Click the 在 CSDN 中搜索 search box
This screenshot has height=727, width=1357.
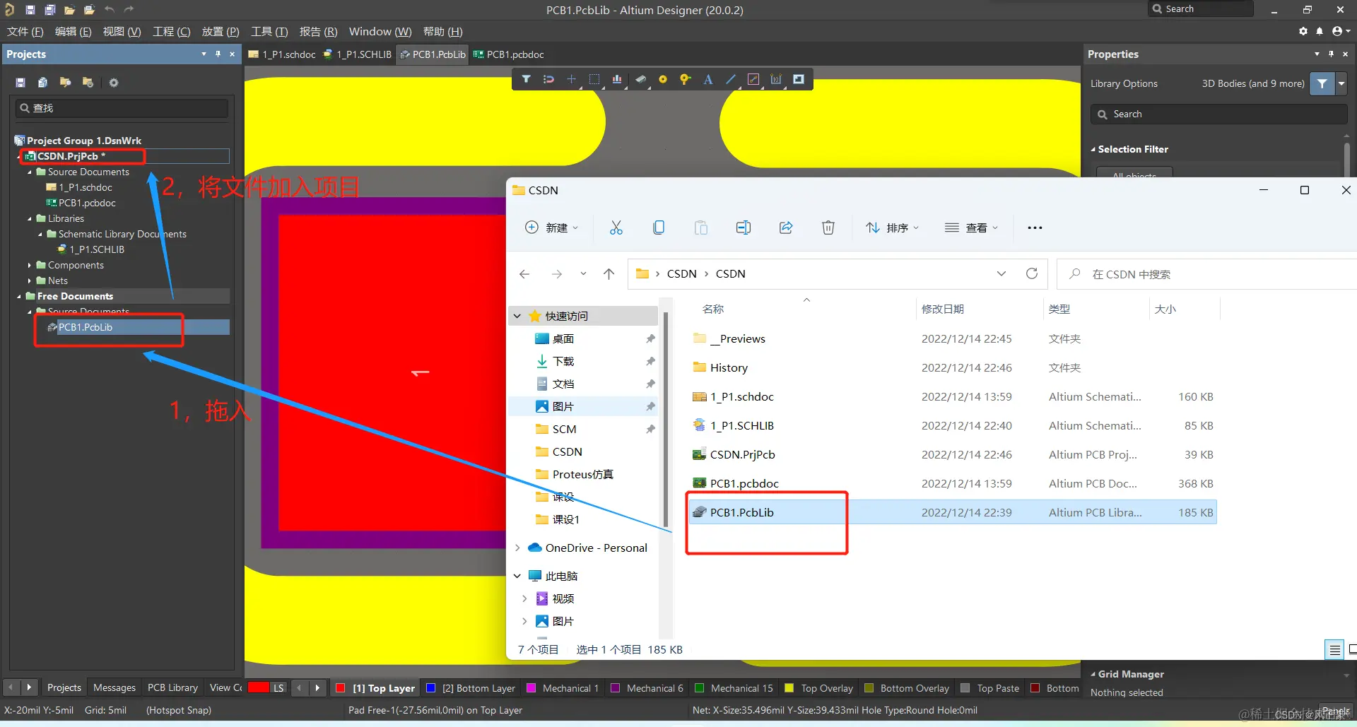(1206, 274)
